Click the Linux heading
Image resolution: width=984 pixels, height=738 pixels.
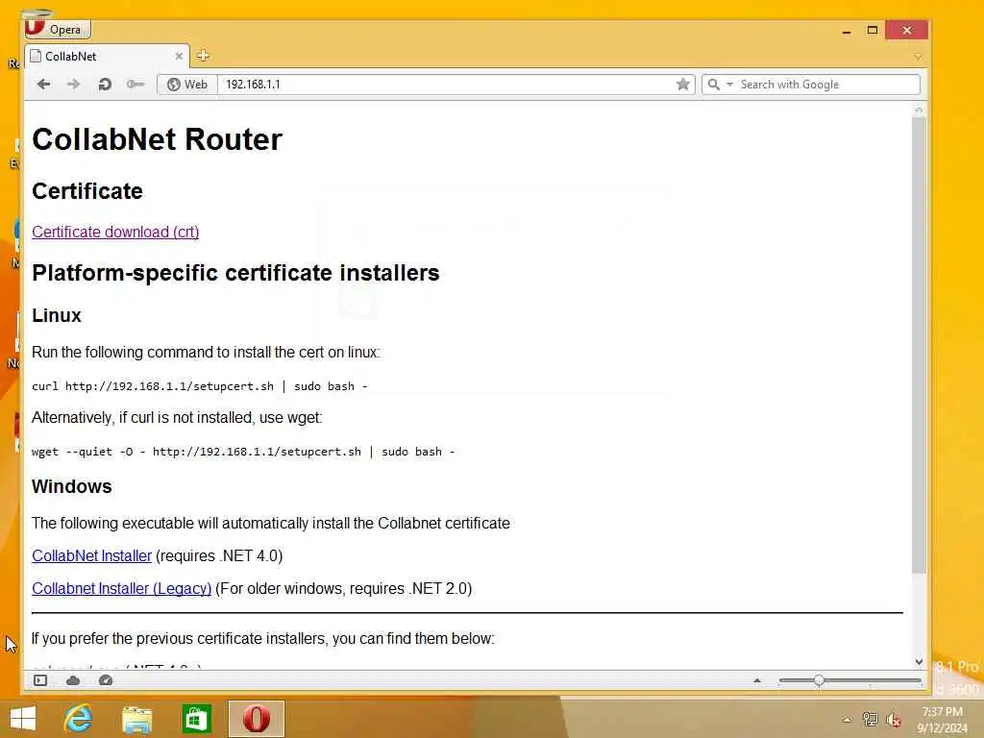click(x=57, y=315)
